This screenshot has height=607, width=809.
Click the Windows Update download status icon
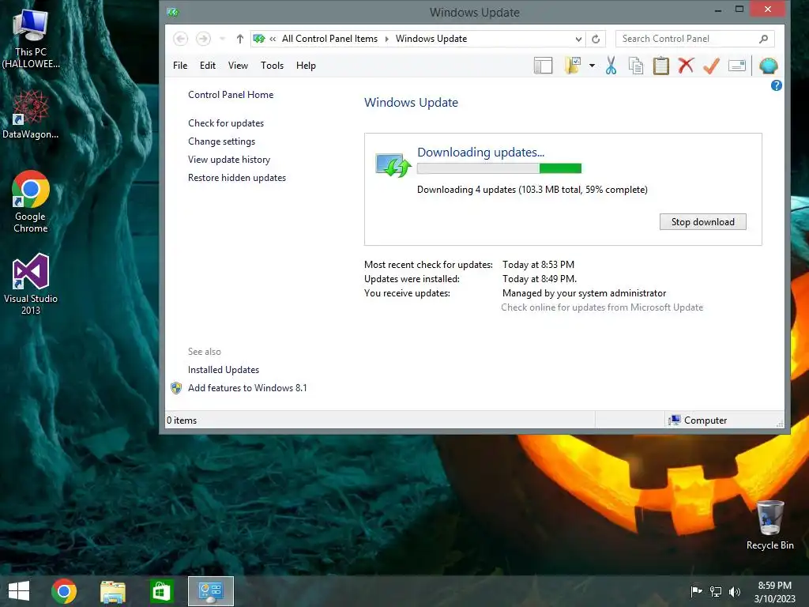click(x=393, y=165)
